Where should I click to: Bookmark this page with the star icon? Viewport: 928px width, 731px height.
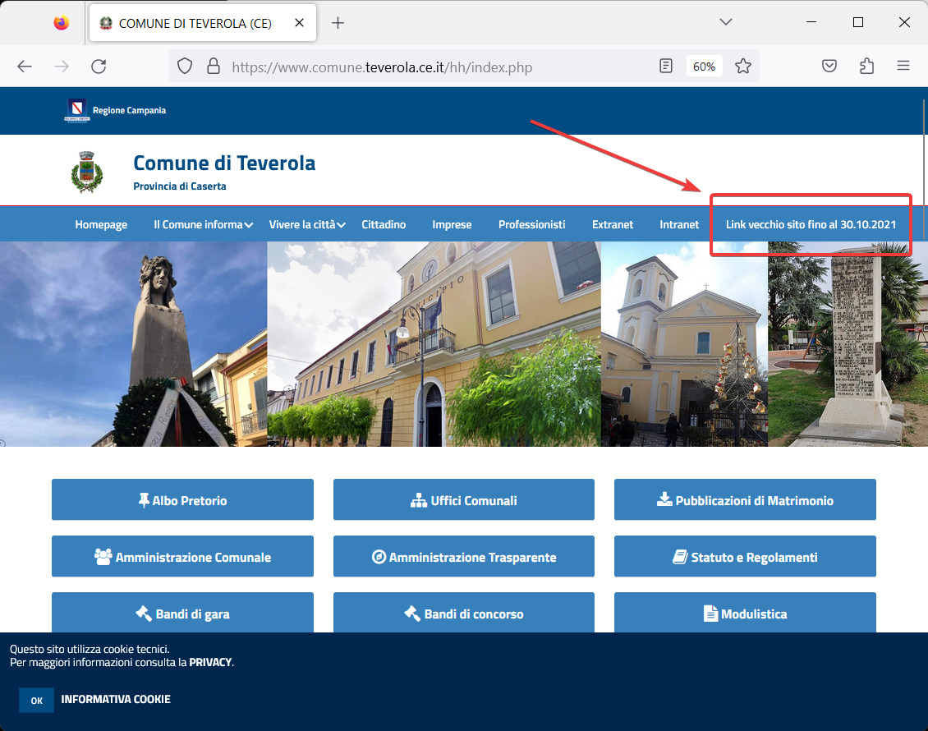tap(743, 67)
